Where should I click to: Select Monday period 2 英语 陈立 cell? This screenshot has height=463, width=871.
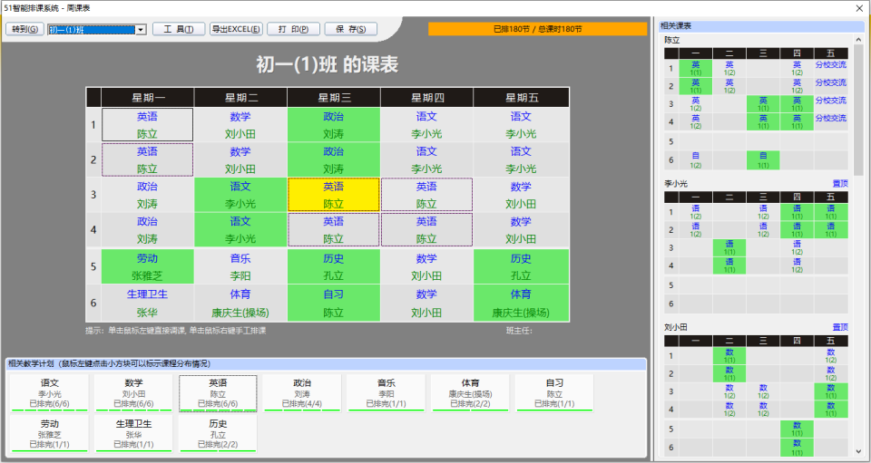147,159
